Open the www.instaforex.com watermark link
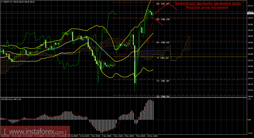The height and width of the screenshot is (138, 254). coord(35,132)
